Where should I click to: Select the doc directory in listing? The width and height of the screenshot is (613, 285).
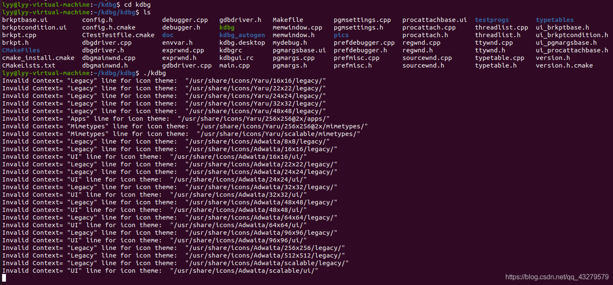point(168,35)
